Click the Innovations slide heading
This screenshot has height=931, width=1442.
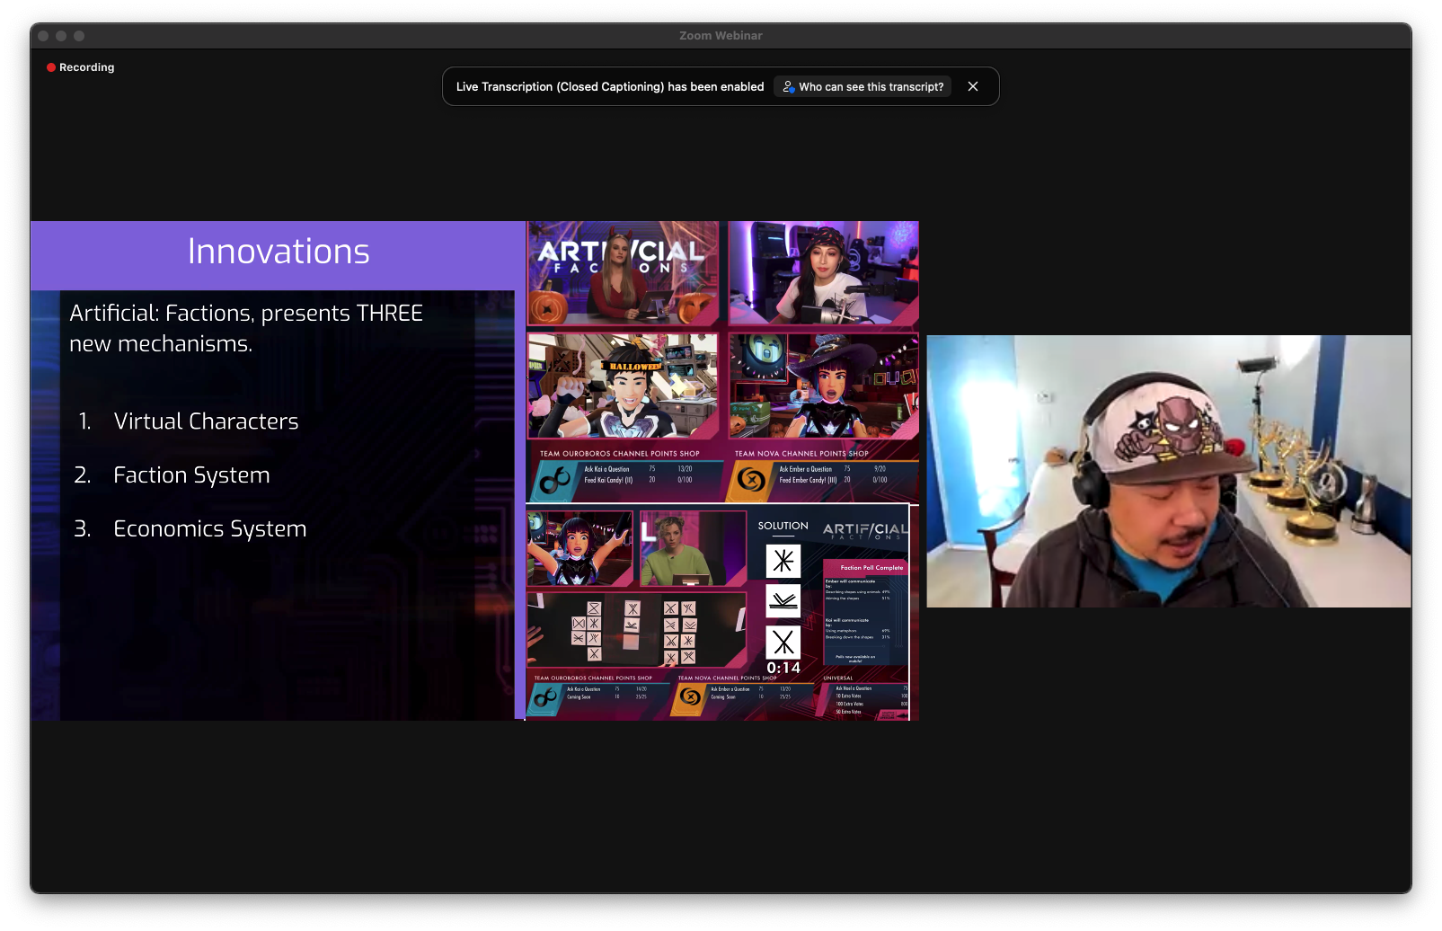click(279, 252)
